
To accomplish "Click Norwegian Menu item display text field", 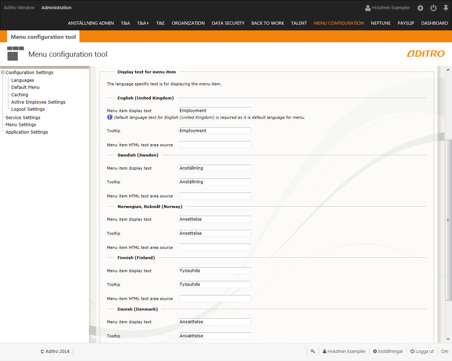I will 215,219.
